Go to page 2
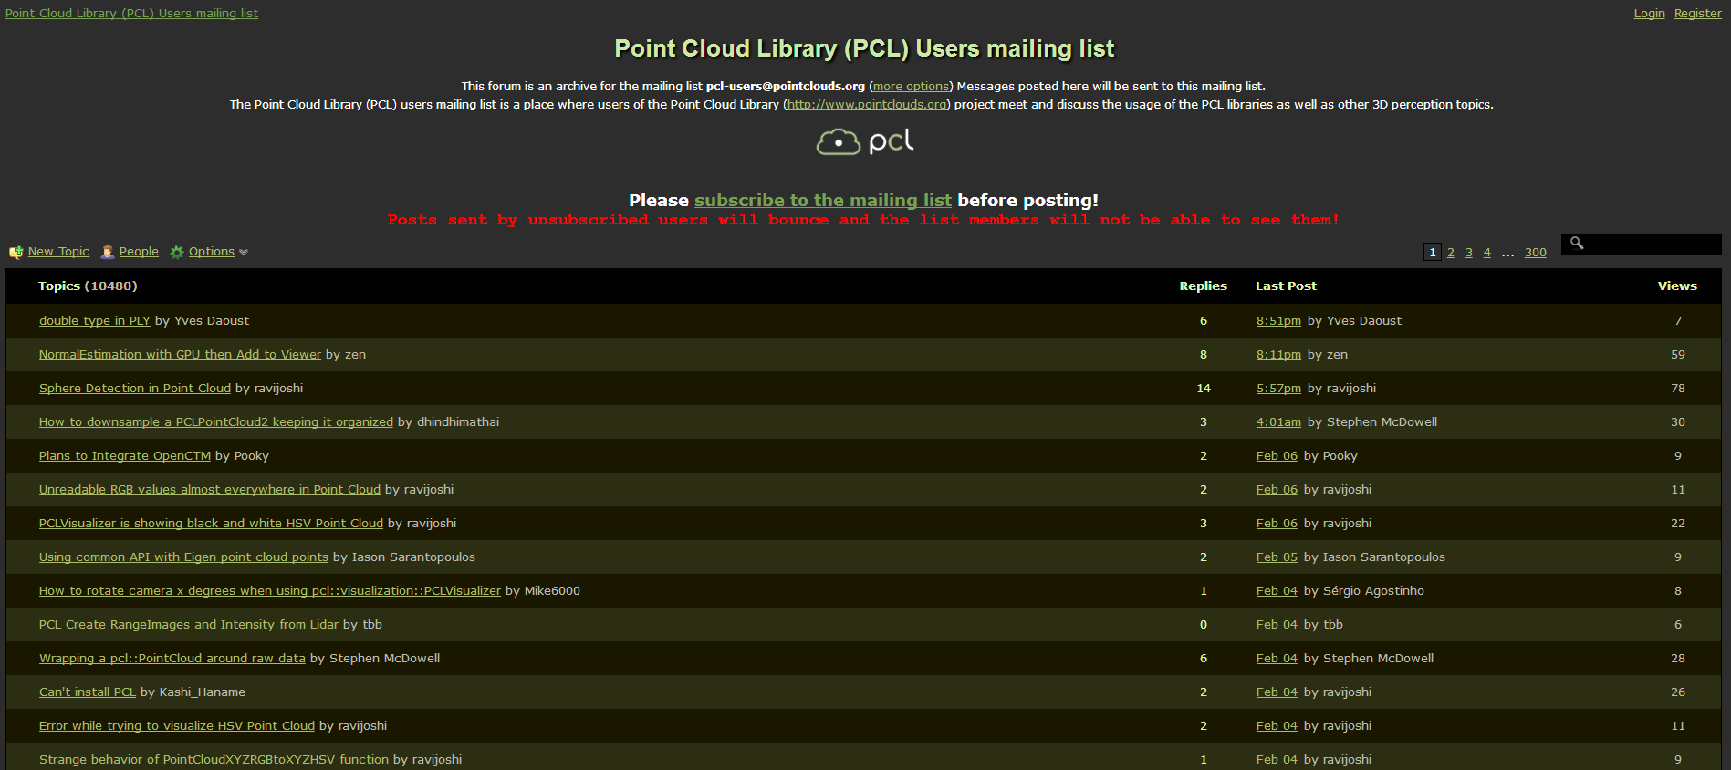Viewport: 1731px width, 770px height. pos(1451,253)
